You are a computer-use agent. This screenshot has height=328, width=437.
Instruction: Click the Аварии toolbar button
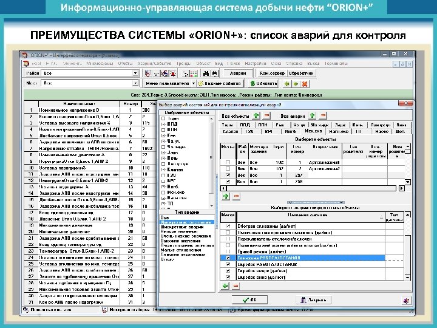pos(238,73)
